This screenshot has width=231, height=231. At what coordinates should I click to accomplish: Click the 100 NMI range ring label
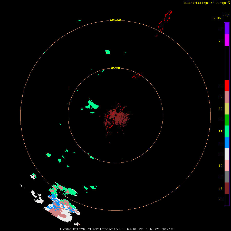[115, 20]
